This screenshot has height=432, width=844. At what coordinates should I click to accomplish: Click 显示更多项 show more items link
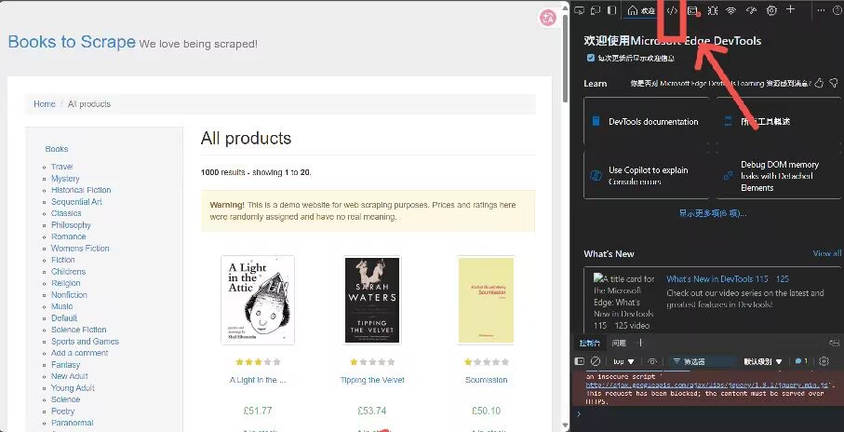712,213
